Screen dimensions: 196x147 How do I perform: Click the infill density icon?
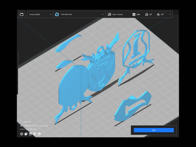click(134, 14)
